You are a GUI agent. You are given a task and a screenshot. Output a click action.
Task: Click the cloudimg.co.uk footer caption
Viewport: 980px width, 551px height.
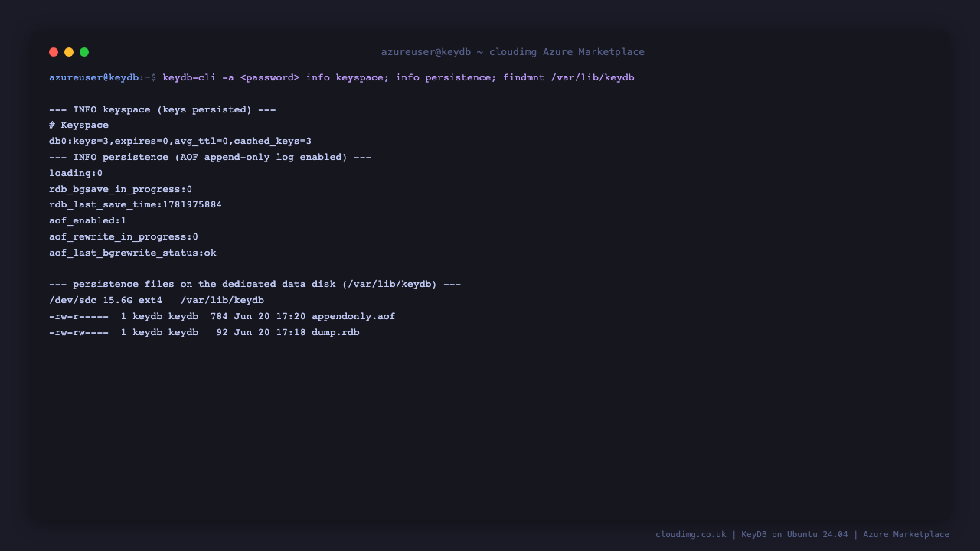coord(802,534)
